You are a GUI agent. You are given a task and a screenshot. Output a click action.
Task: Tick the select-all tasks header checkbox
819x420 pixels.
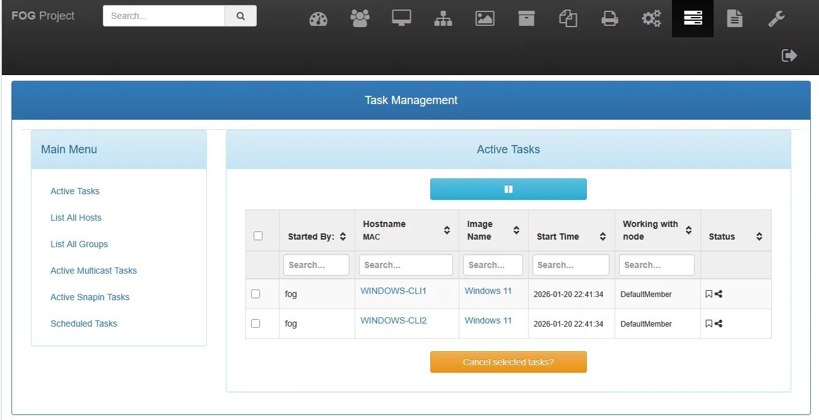click(258, 236)
